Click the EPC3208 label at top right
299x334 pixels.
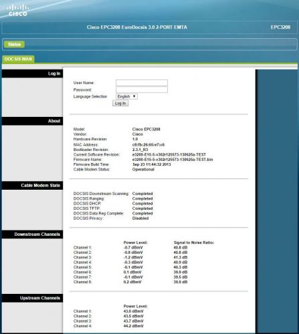[x=280, y=27]
